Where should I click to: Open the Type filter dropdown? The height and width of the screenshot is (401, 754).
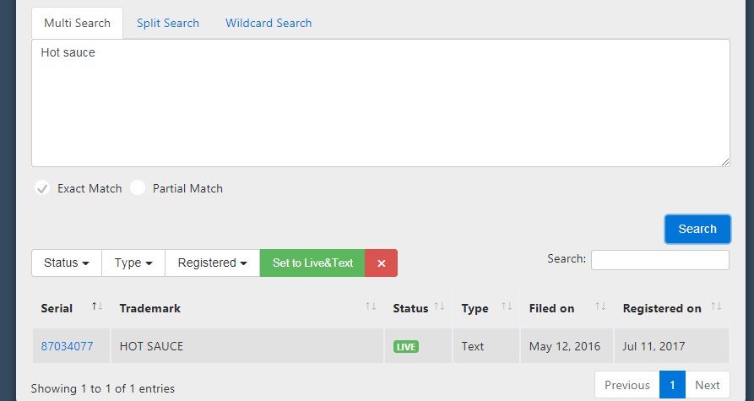click(x=133, y=263)
